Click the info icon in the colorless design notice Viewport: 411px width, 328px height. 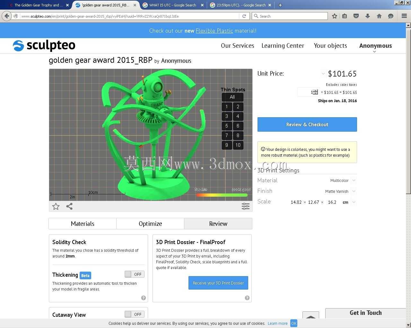[263, 149]
